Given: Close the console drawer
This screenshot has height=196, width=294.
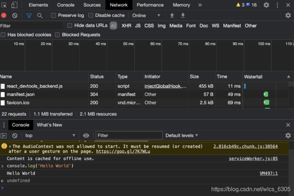Looking at the screenshot, I should 288,125.
